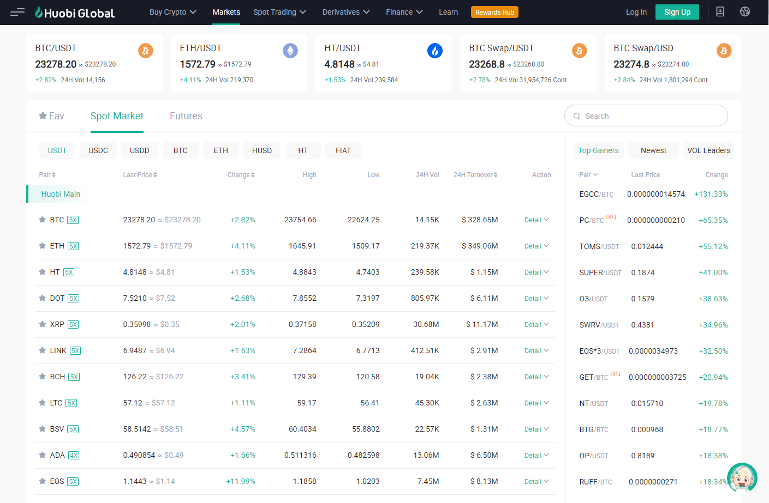The width and height of the screenshot is (769, 503).
Task: Select the USDC quote tab
Action: click(98, 150)
